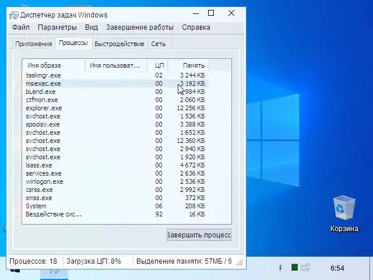Click the Завершить процесс button

click(x=199, y=235)
